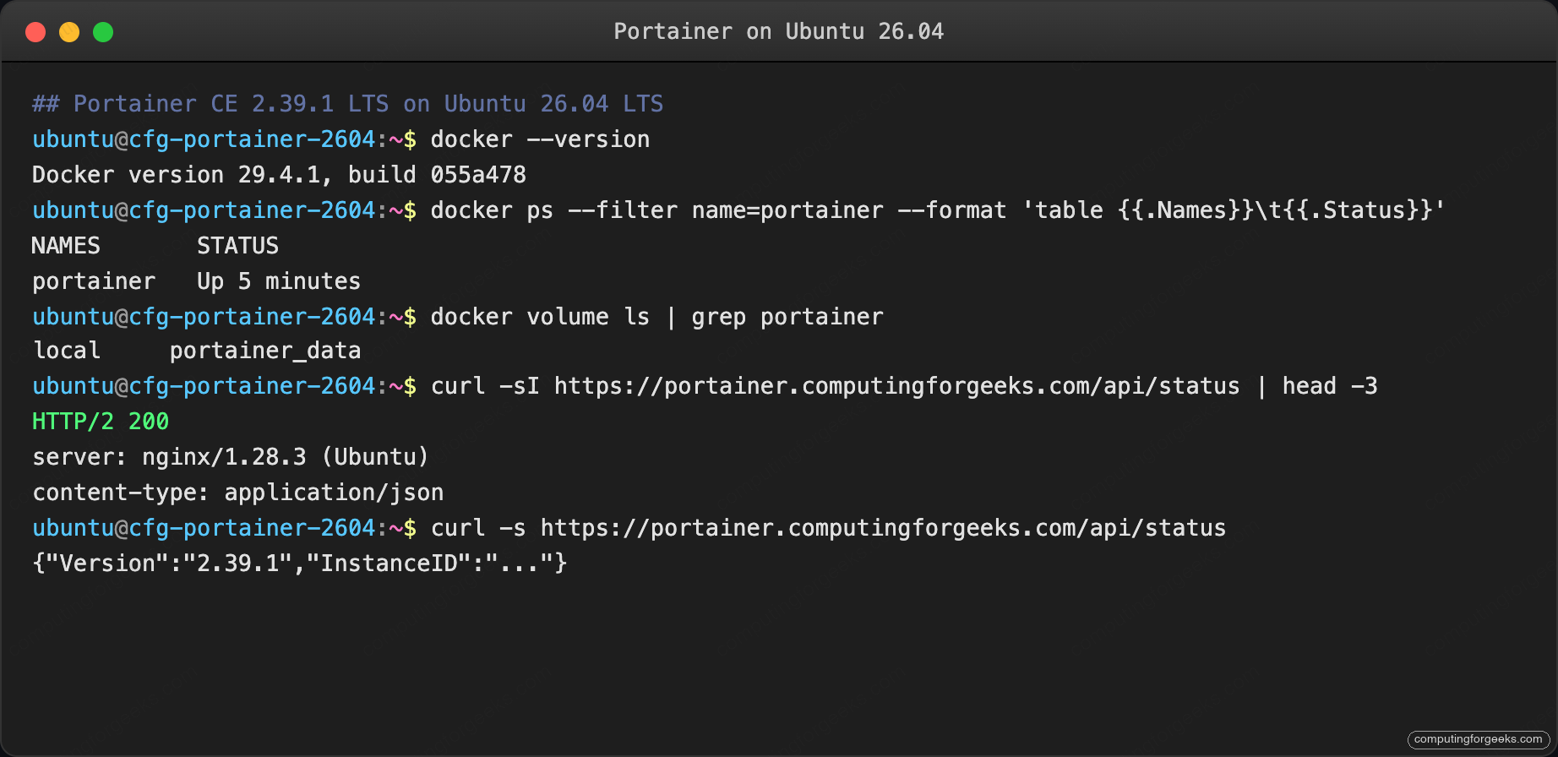Image resolution: width=1558 pixels, height=757 pixels.
Task: Select the 'server: nginx/1.28.3 (Ubuntu)' header
Action: pos(231,457)
